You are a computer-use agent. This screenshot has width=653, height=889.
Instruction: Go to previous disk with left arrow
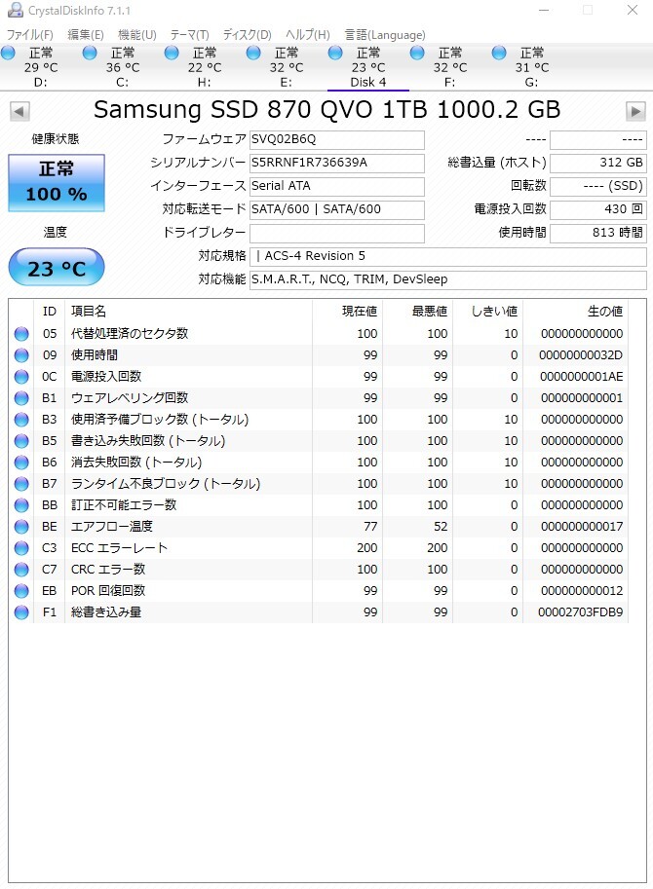[19, 111]
